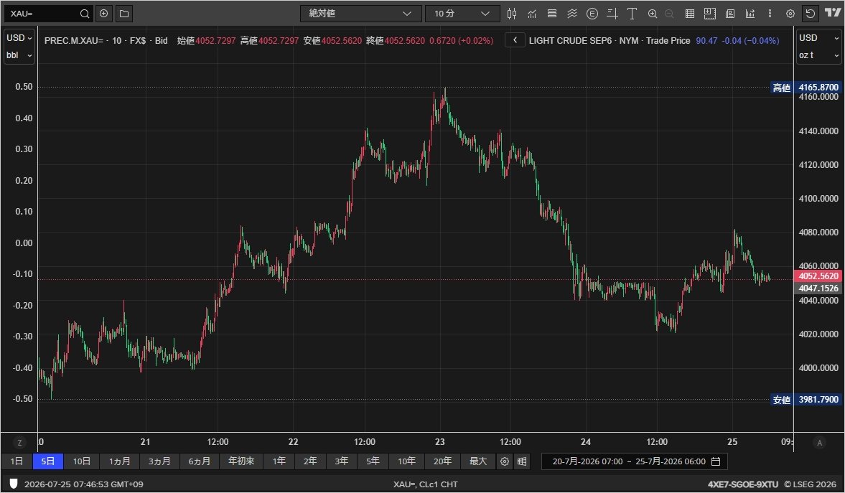Click the reset undo arrow icon
This screenshot has width=845, height=493.
point(810,14)
